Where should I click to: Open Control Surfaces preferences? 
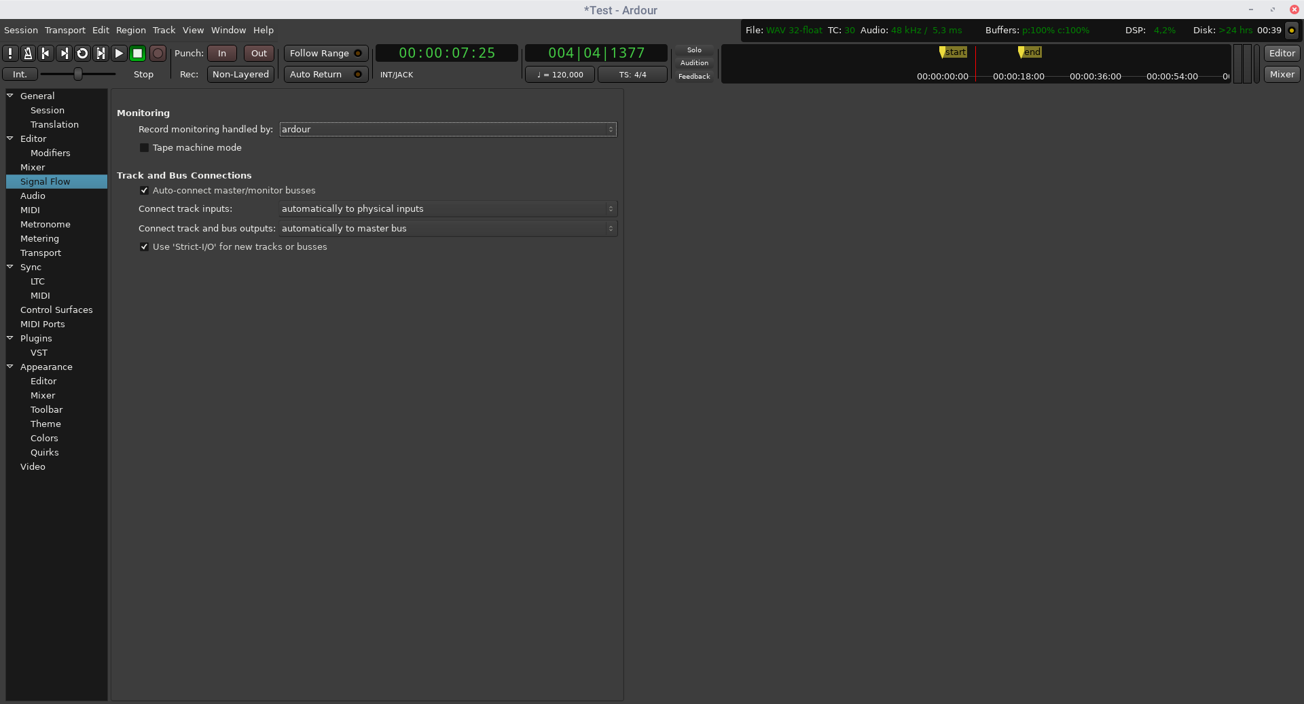point(56,310)
